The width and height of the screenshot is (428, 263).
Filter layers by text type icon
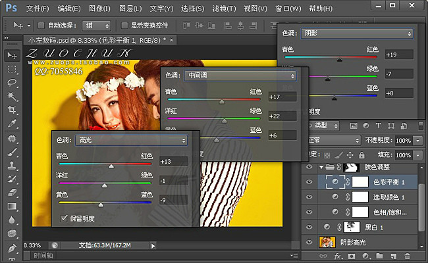coord(379,126)
